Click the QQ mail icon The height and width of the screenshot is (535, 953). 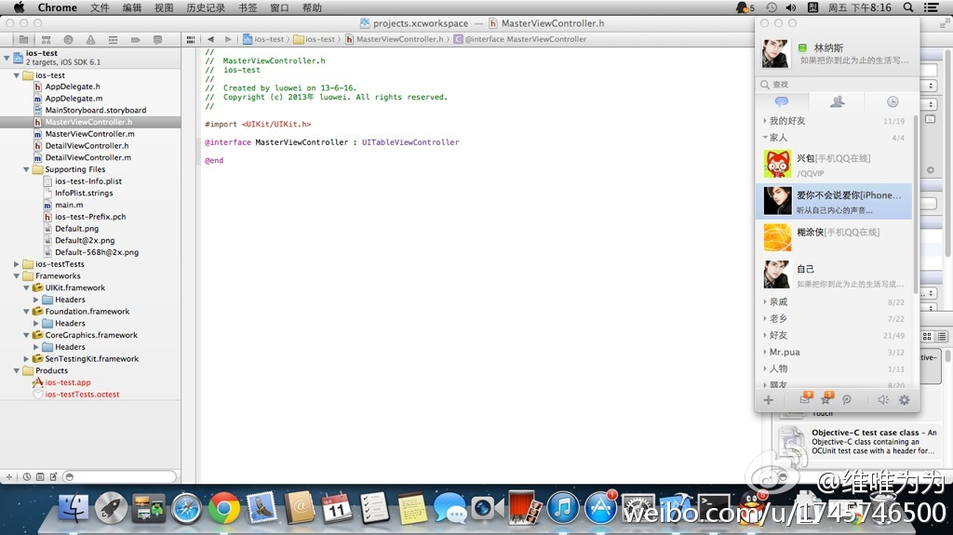coord(805,400)
